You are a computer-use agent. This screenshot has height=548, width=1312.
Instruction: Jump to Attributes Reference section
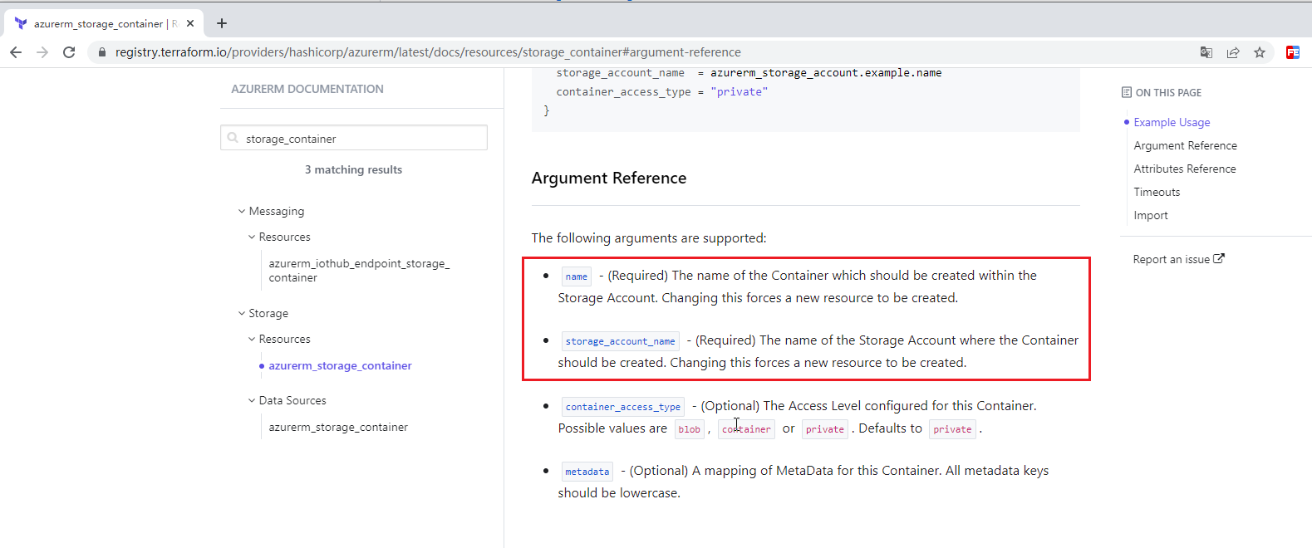[1185, 169]
